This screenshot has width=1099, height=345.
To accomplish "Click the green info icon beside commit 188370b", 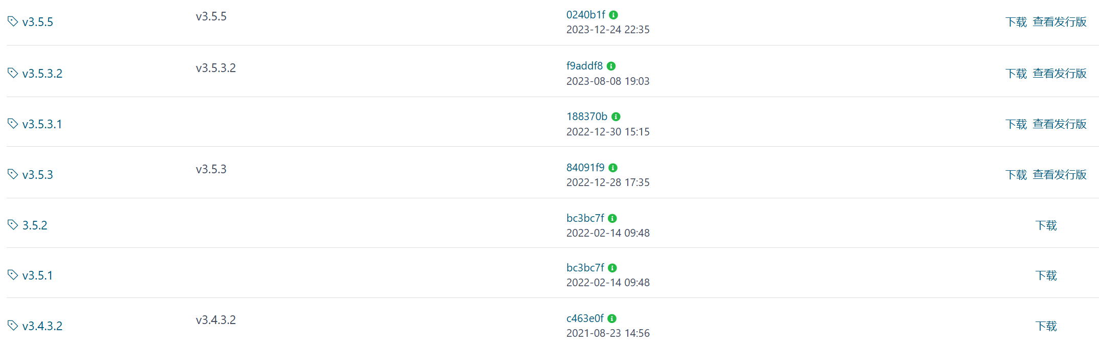I will pyautogui.click(x=616, y=117).
